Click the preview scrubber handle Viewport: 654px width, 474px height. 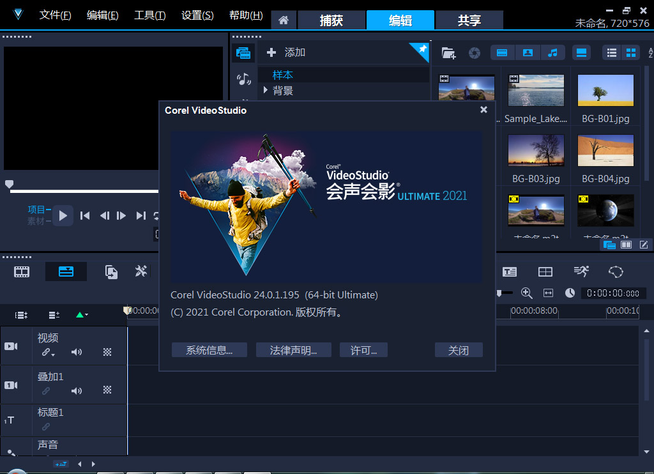click(9, 184)
